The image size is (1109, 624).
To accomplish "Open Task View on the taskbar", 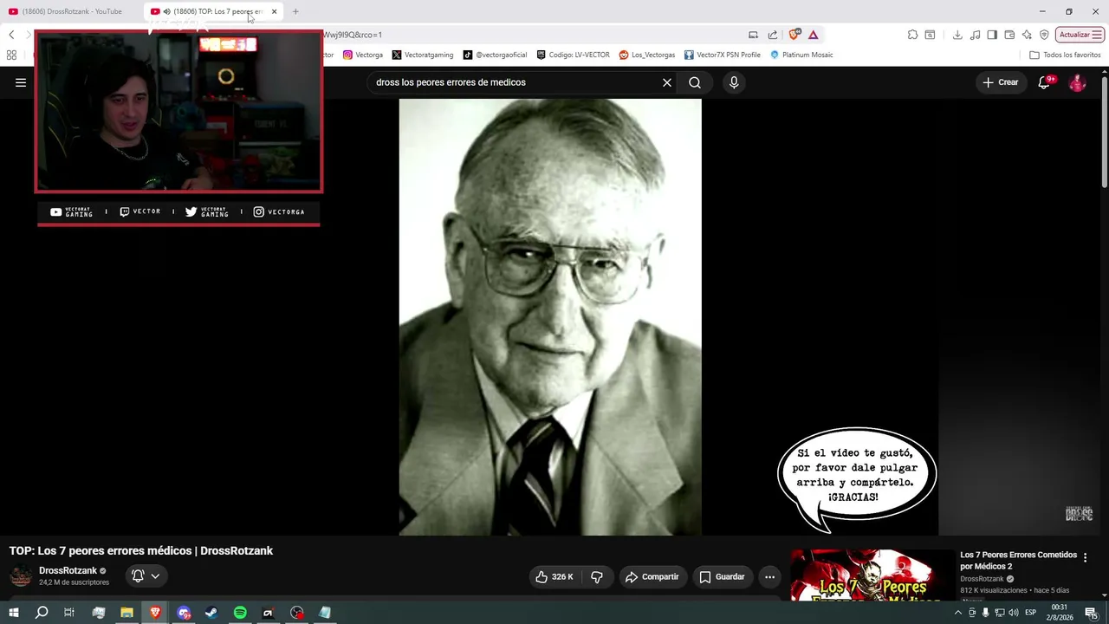I will 69,613.
